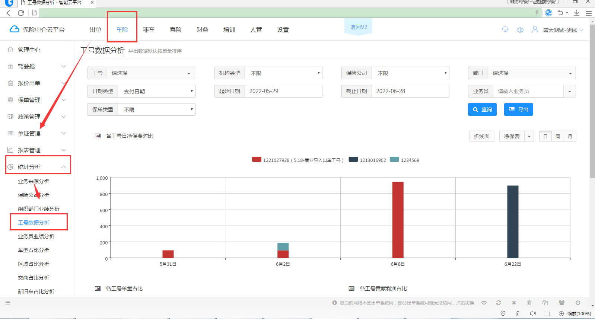Click the sidebar collapse icon at bottom left
This screenshot has height=319, width=595.
click(x=8, y=303)
